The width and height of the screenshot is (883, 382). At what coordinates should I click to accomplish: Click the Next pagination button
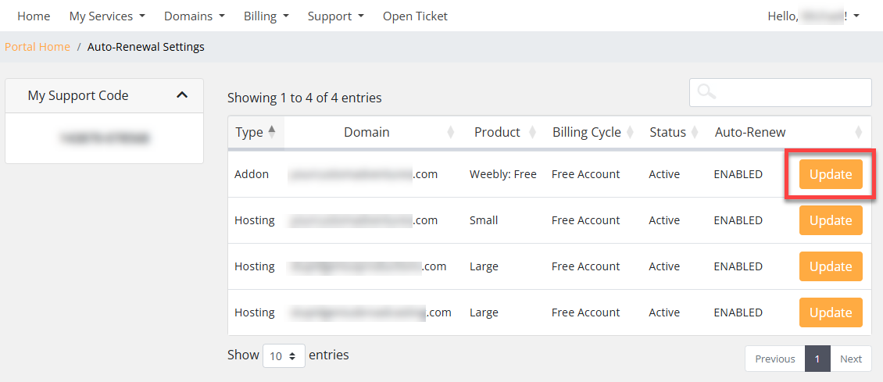[x=851, y=359]
